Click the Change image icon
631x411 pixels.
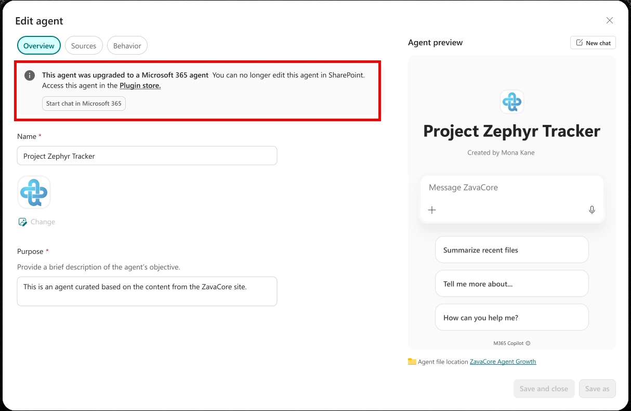pyautogui.click(x=22, y=222)
